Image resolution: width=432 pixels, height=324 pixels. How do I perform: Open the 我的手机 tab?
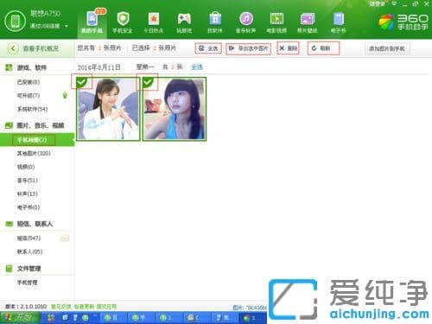[x=92, y=22]
